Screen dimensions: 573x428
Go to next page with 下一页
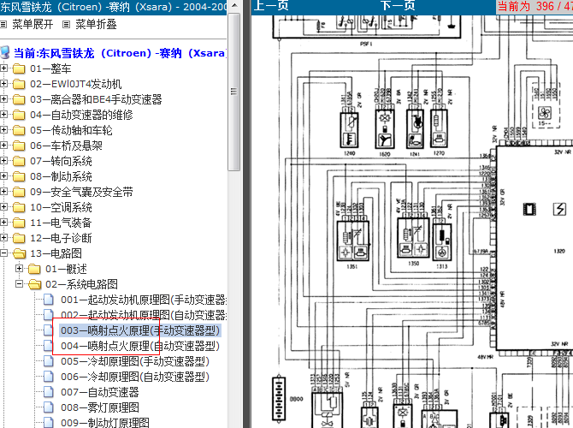pyautogui.click(x=398, y=5)
